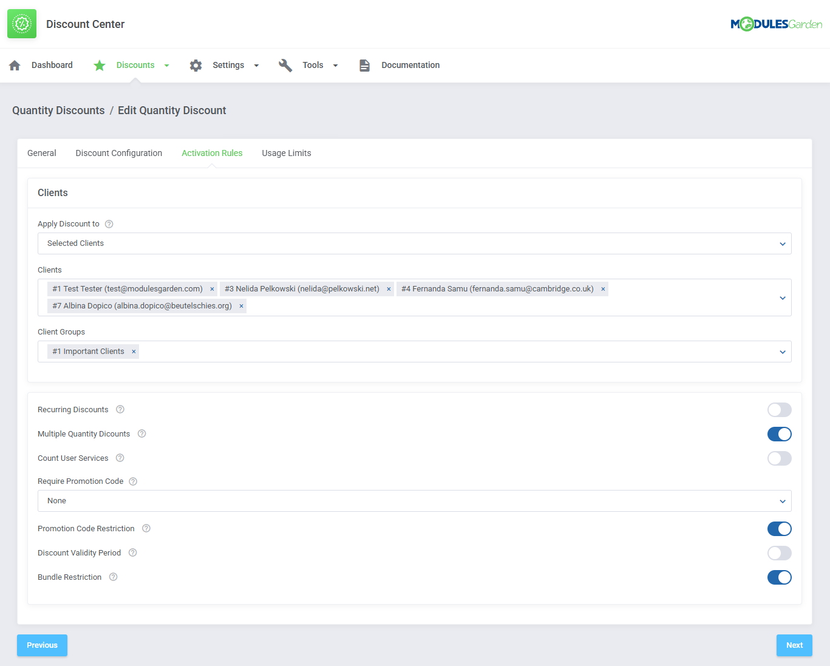Expand the Require Promotion Code dropdown
Image resolution: width=830 pixels, height=666 pixels.
(x=414, y=501)
